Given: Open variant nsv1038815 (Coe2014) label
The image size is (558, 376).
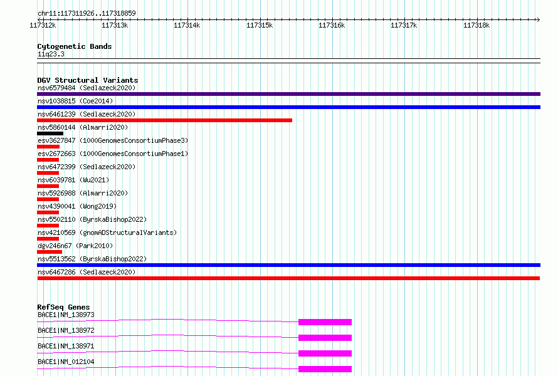Looking at the screenshot, I should point(75,101).
